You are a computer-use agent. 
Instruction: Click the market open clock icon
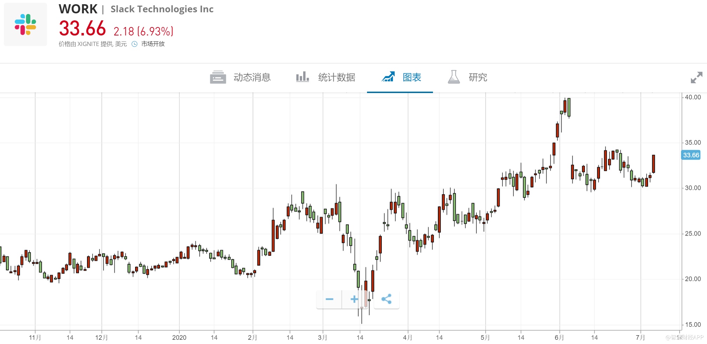tap(134, 44)
